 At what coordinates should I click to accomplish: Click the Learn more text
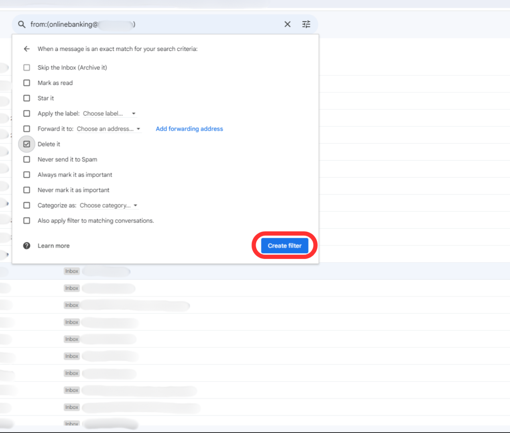click(x=53, y=245)
